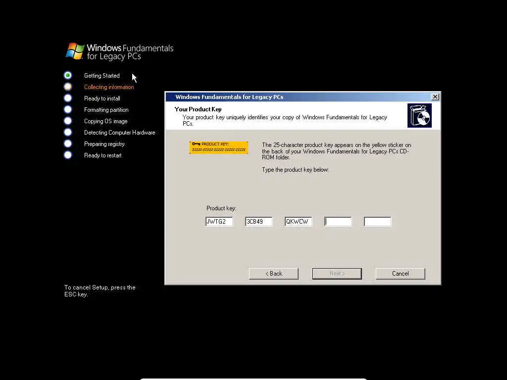
Task: Click the 'Formatting partition' label
Action: [106, 110]
